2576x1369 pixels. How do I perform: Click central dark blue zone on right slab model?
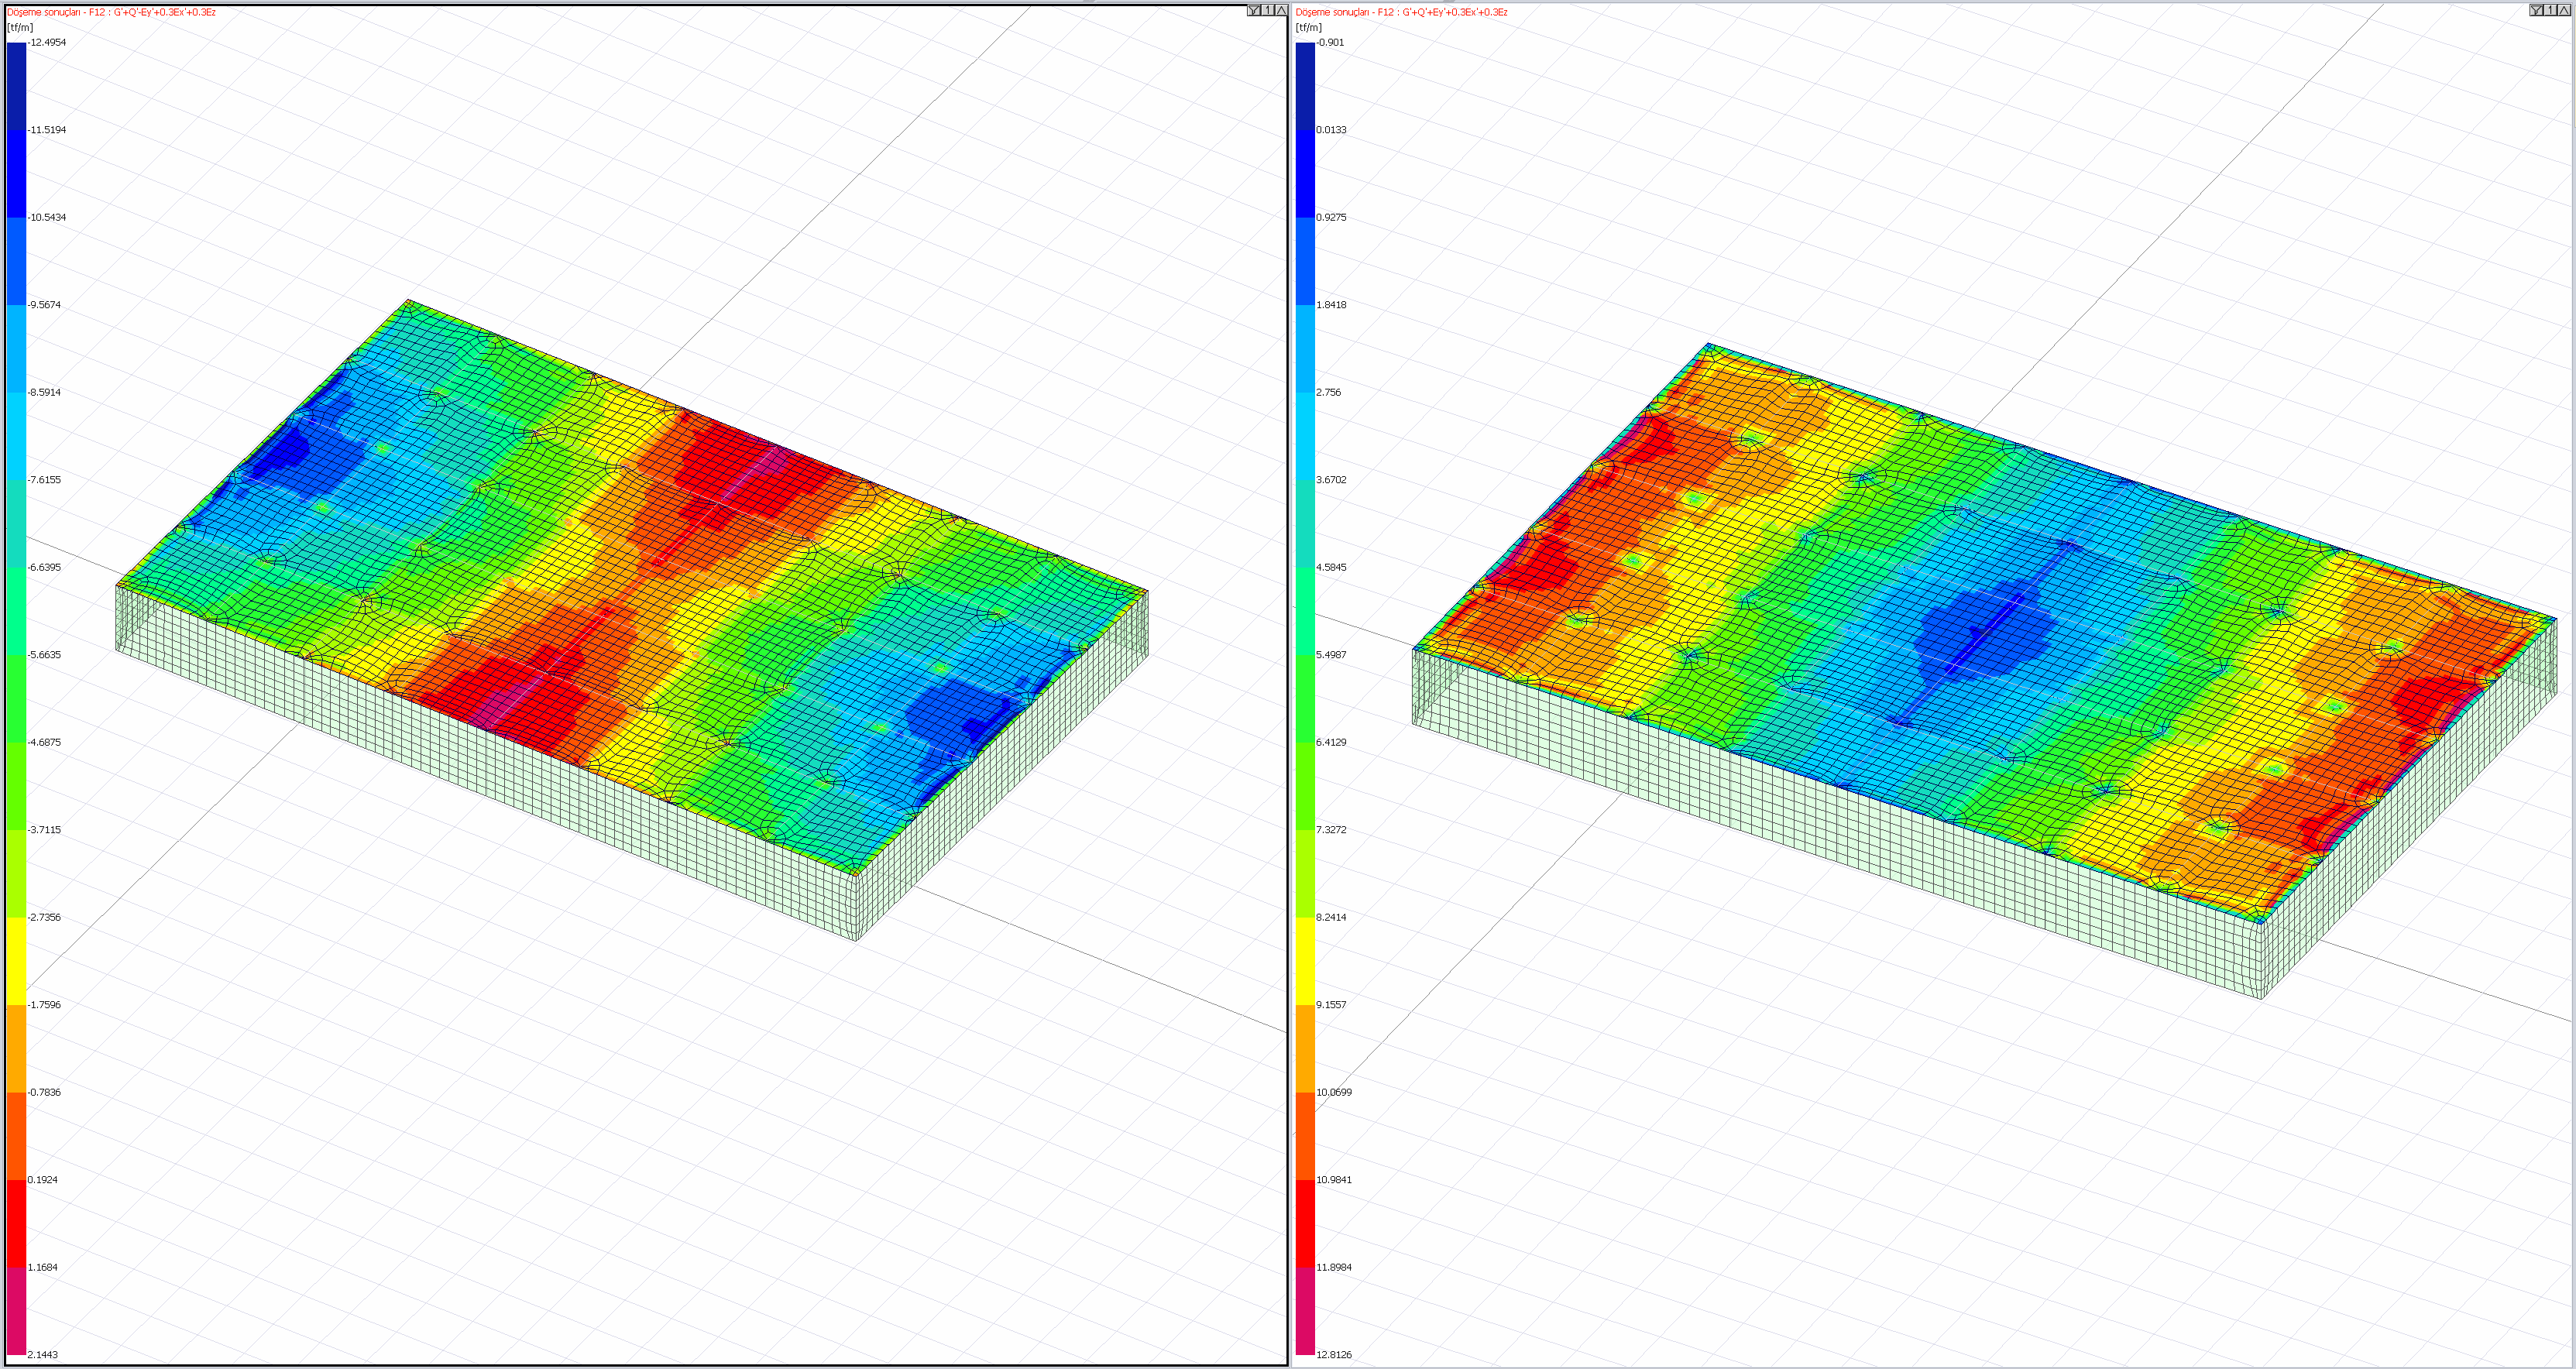coord(1985,632)
